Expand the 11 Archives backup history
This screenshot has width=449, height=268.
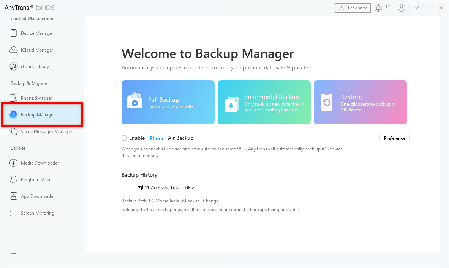(166, 187)
